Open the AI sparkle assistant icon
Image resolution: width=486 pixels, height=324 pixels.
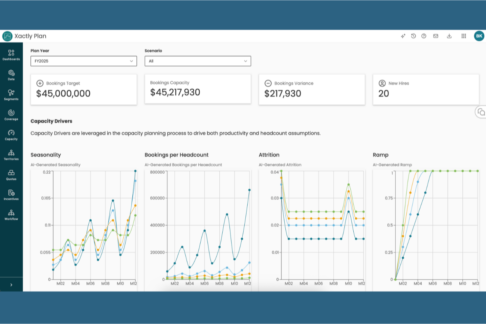(x=403, y=36)
